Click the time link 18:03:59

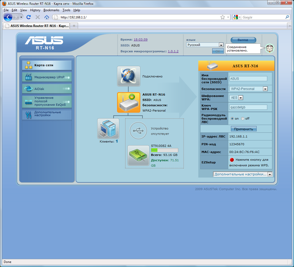[x=140, y=40]
